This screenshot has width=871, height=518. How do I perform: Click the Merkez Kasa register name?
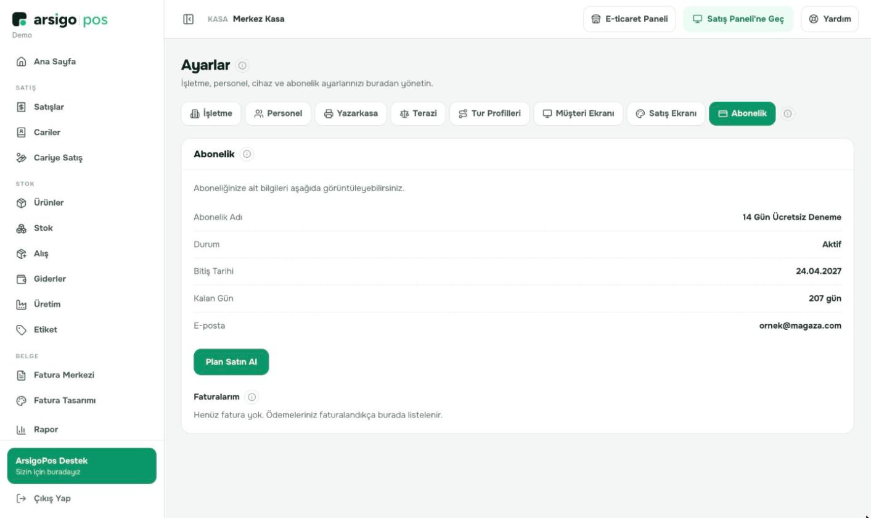[x=259, y=19]
